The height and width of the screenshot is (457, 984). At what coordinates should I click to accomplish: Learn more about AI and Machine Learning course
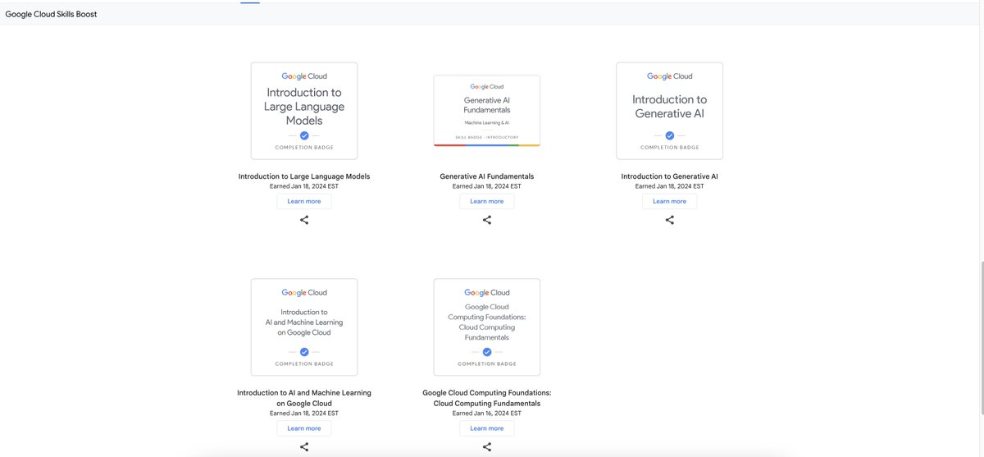tap(304, 428)
